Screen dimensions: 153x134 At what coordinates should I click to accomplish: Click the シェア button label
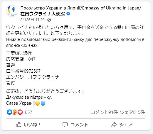tap(126, 125)
